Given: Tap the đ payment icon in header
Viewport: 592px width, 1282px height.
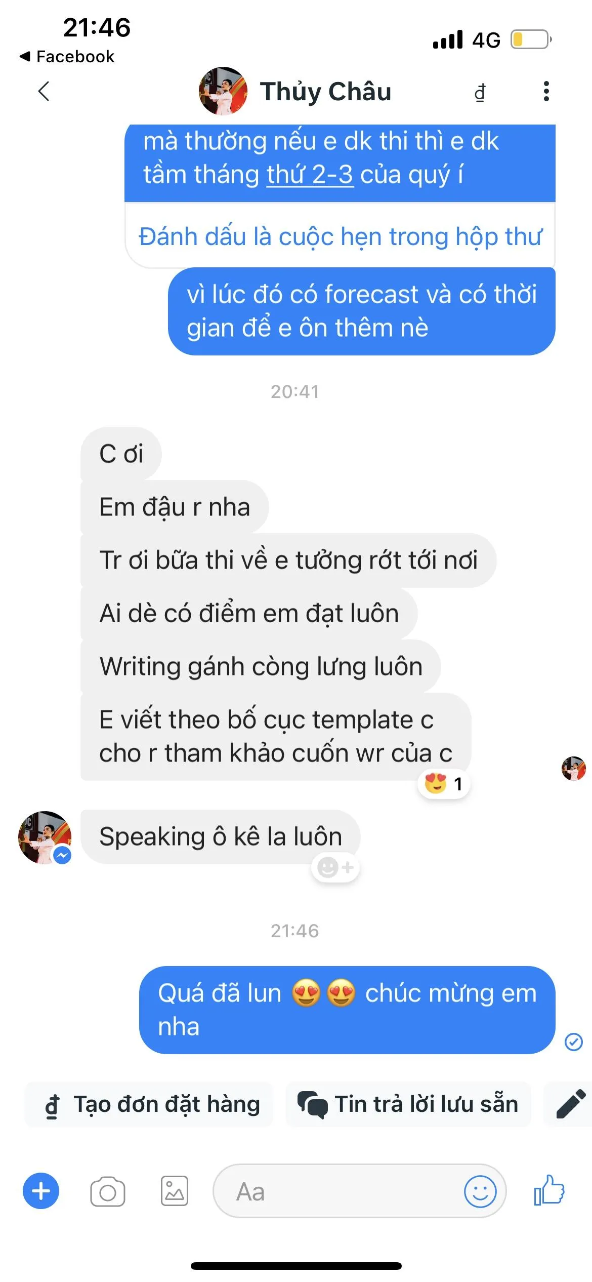Looking at the screenshot, I should [x=480, y=93].
